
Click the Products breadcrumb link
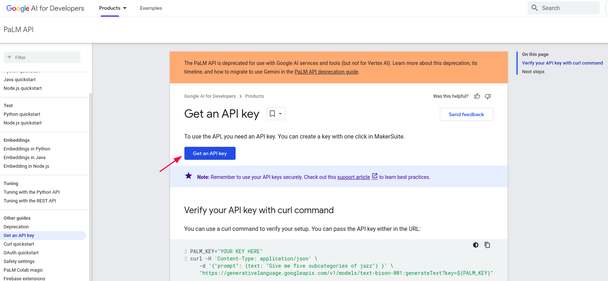[x=255, y=96]
